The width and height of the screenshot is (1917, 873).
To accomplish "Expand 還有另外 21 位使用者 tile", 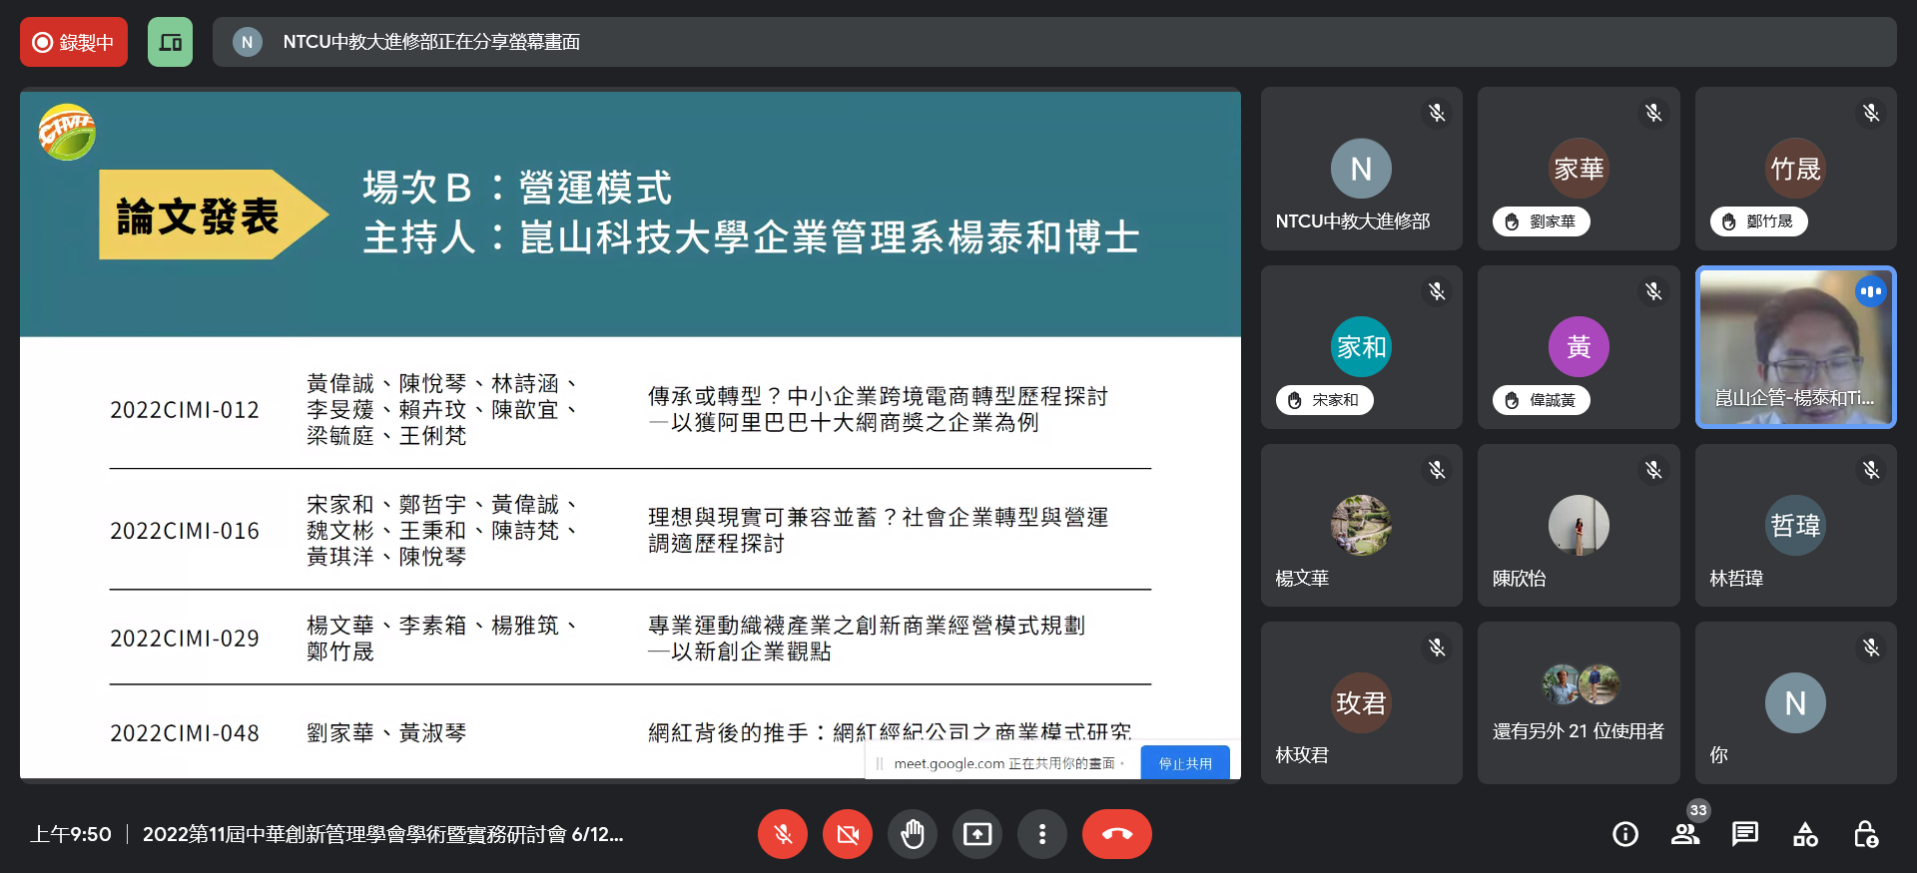I will (1579, 702).
